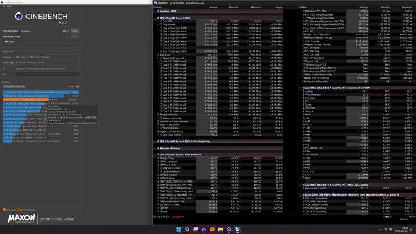Switch to HWiNFO via its taskbar icon

coord(237,229)
